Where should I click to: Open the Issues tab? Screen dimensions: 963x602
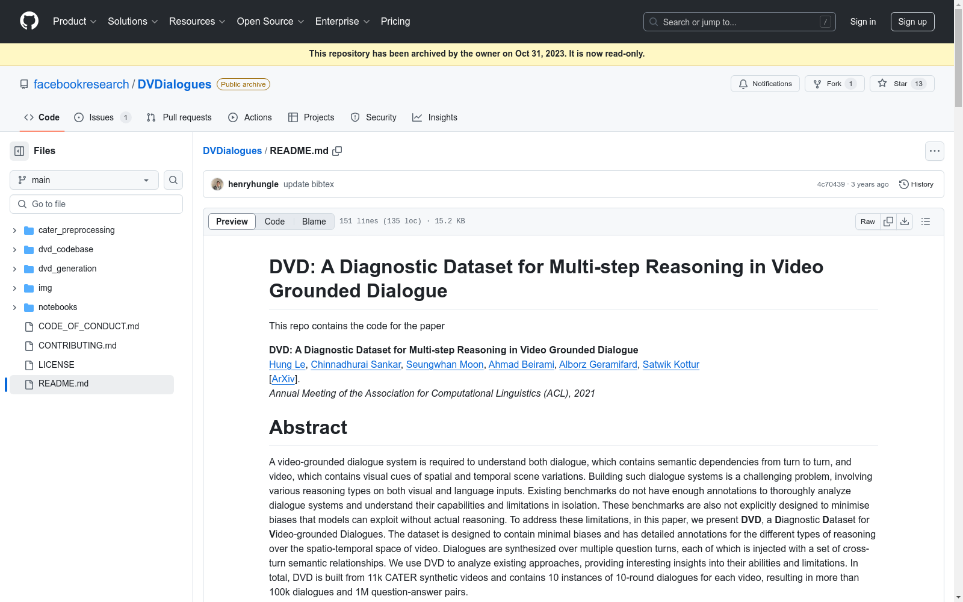pyautogui.click(x=102, y=117)
